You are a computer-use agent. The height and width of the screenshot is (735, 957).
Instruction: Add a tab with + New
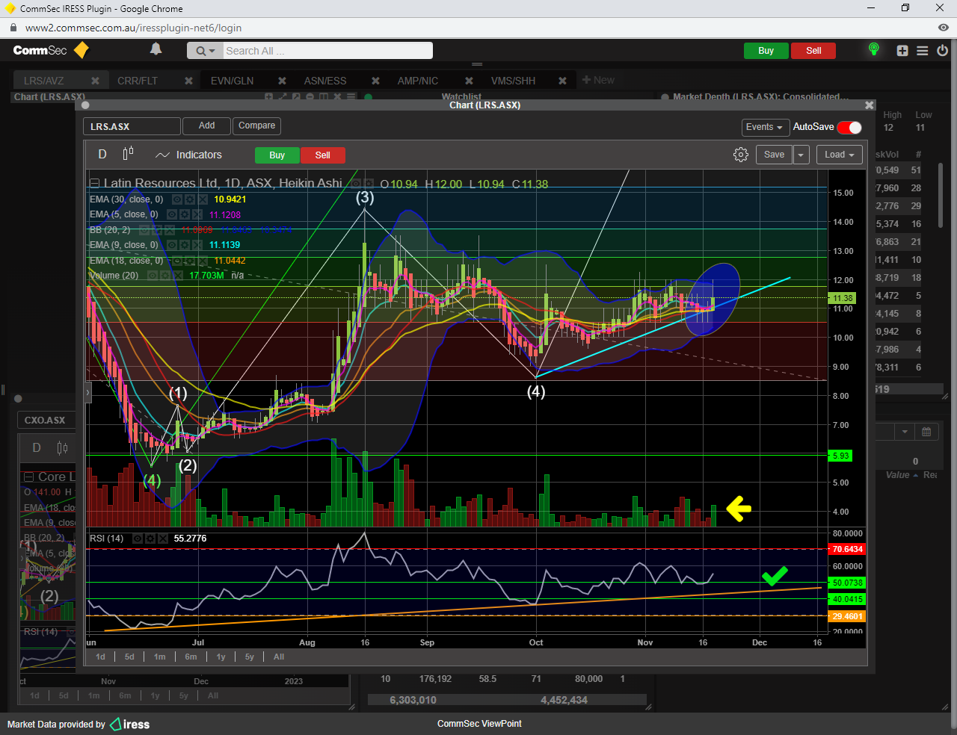tap(598, 80)
